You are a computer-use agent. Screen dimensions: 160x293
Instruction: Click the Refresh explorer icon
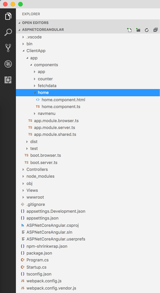[x=147, y=30]
